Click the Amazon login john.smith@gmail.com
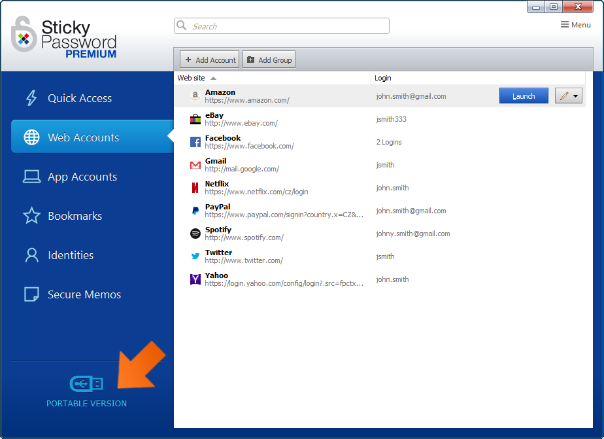The height and width of the screenshot is (439, 604). (411, 96)
